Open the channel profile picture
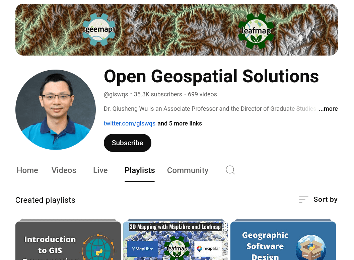This screenshot has width=354, height=260. (56, 110)
